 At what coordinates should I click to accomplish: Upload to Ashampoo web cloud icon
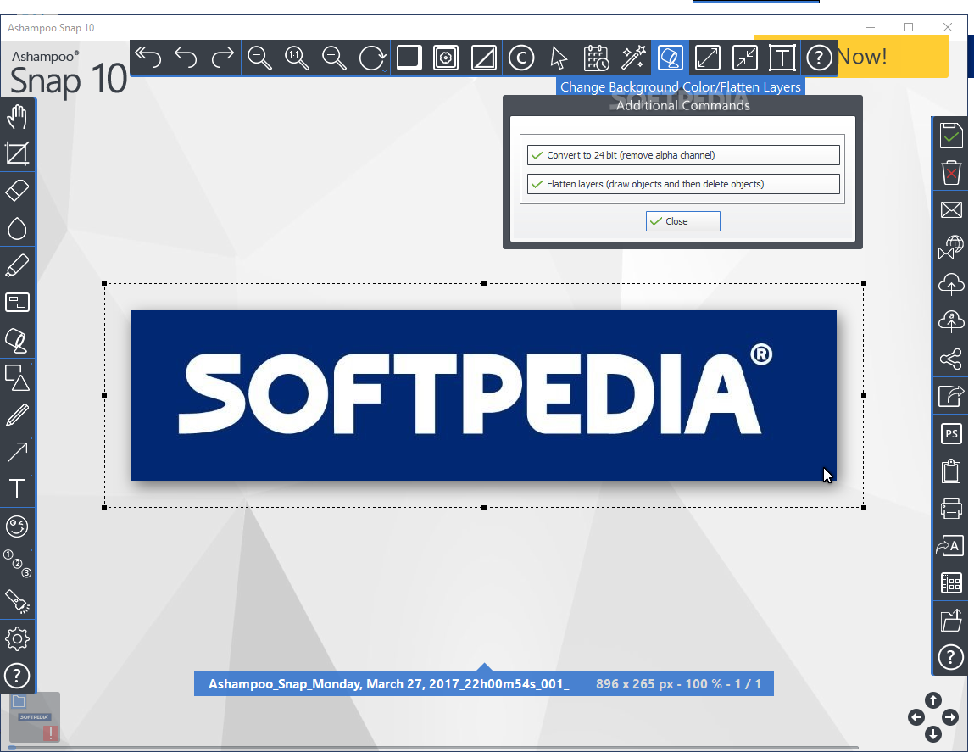tap(951, 321)
